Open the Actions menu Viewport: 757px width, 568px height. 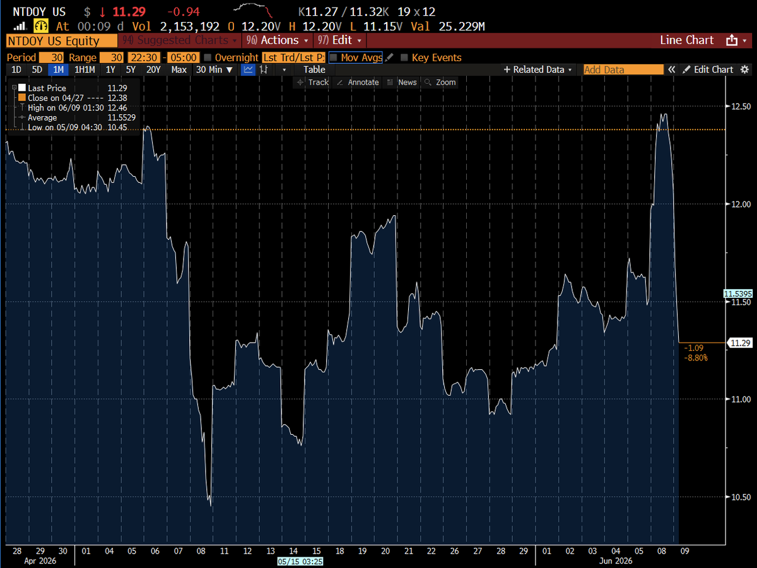click(277, 40)
